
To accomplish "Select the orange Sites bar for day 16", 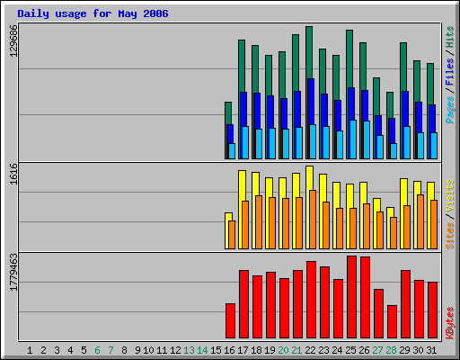I will coord(232,235).
